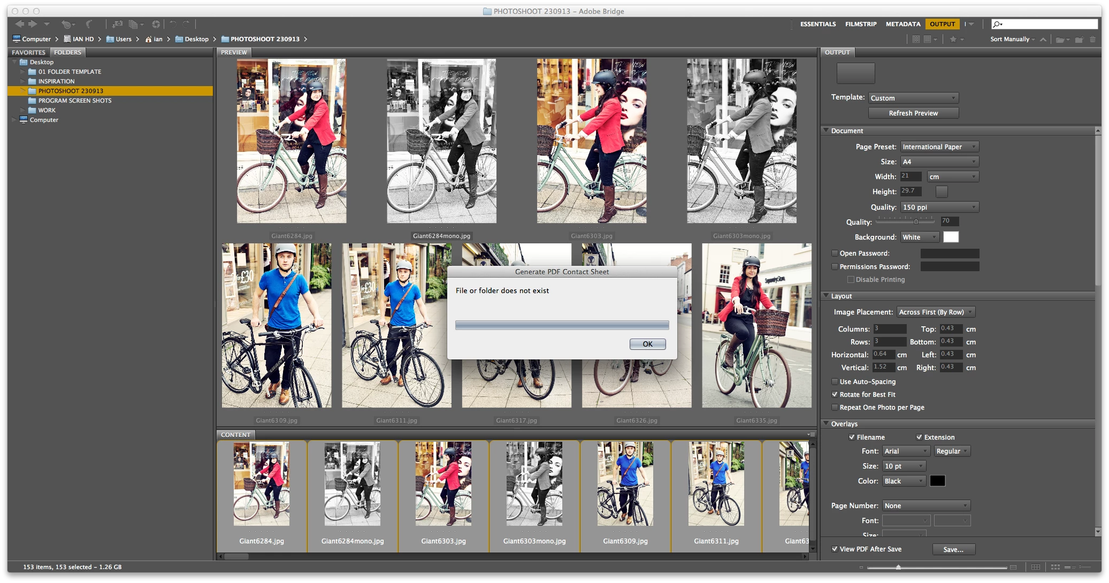Click OK in the error dialog

[x=647, y=344]
